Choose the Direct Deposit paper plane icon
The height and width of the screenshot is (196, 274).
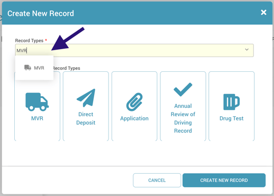point(86,98)
